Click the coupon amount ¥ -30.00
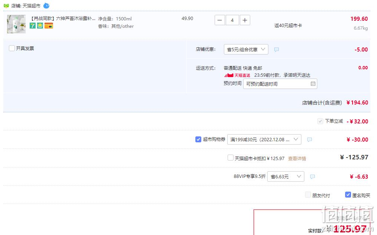The width and height of the screenshot is (377, 235). (x=357, y=139)
